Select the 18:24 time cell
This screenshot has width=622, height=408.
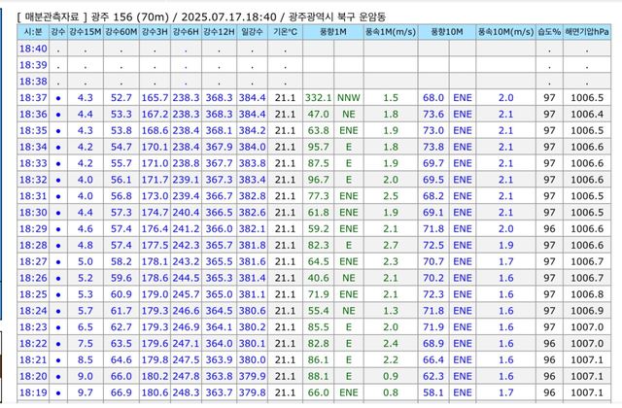tap(33, 311)
